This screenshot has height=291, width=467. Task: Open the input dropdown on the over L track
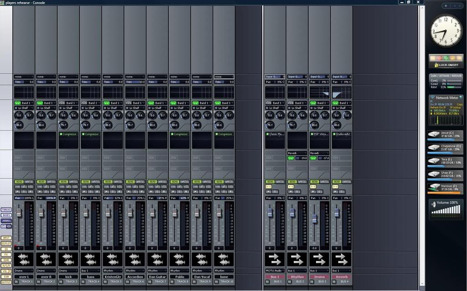(x=23, y=76)
